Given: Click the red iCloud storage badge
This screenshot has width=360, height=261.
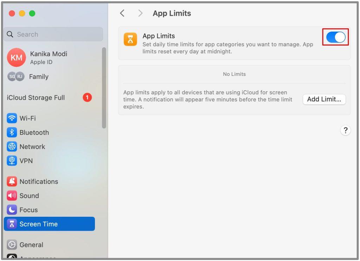Looking at the screenshot, I should [x=87, y=97].
